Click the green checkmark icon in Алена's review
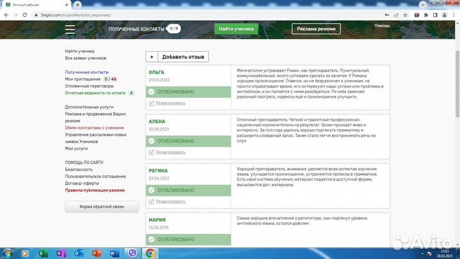Screen dimensions: 460x259 (151, 141)
